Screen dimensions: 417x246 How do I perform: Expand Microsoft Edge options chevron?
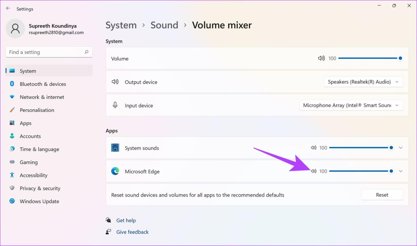click(x=401, y=171)
